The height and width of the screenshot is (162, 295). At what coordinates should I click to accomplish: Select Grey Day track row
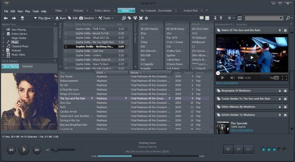click(134, 103)
